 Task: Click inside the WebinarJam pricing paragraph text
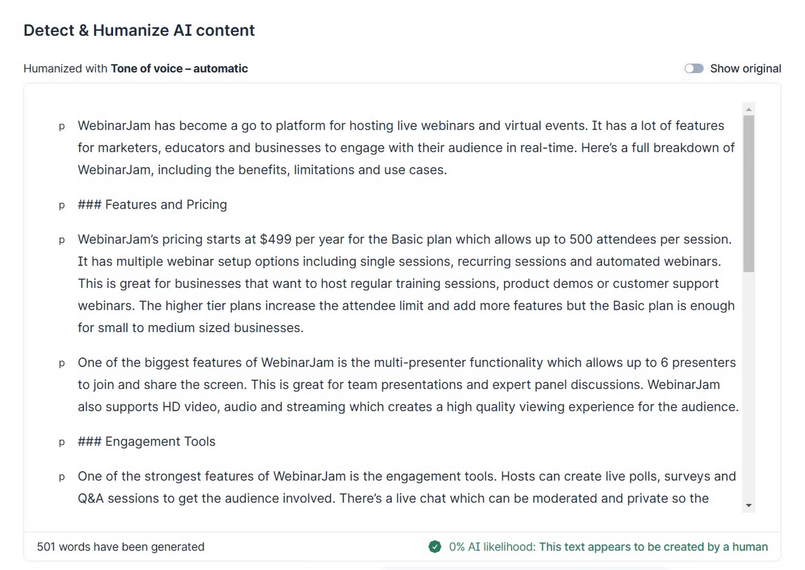(400, 284)
